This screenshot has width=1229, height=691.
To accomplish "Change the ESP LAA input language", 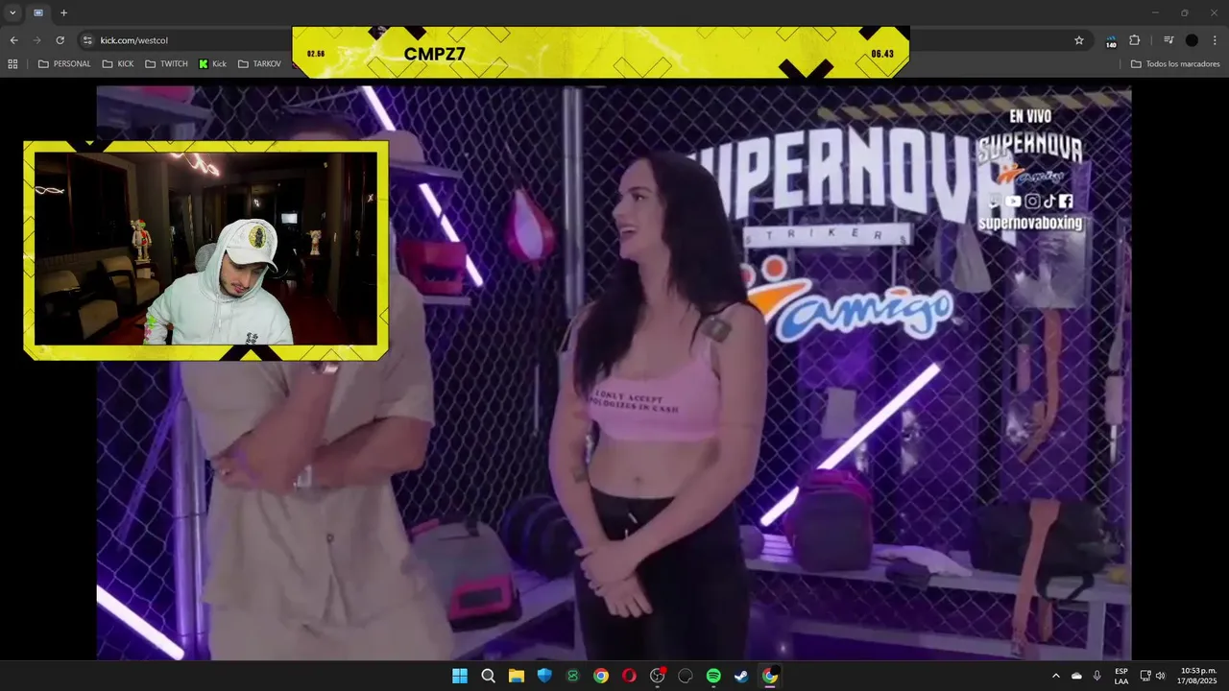I will coord(1121,676).
